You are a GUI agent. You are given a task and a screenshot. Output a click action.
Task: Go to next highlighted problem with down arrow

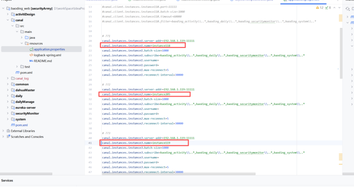339,8
